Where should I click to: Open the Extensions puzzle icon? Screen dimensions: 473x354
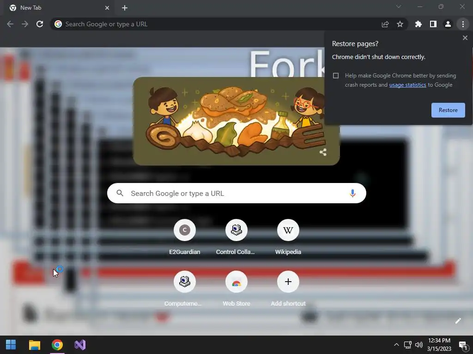(418, 24)
